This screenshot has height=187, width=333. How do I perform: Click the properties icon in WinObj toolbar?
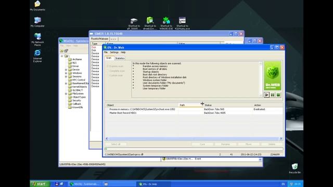pyautogui.click(x=66, y=51)
